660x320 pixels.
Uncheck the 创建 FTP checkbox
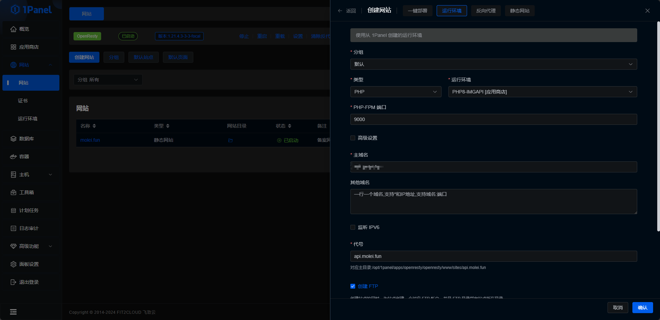pos(353,286)
